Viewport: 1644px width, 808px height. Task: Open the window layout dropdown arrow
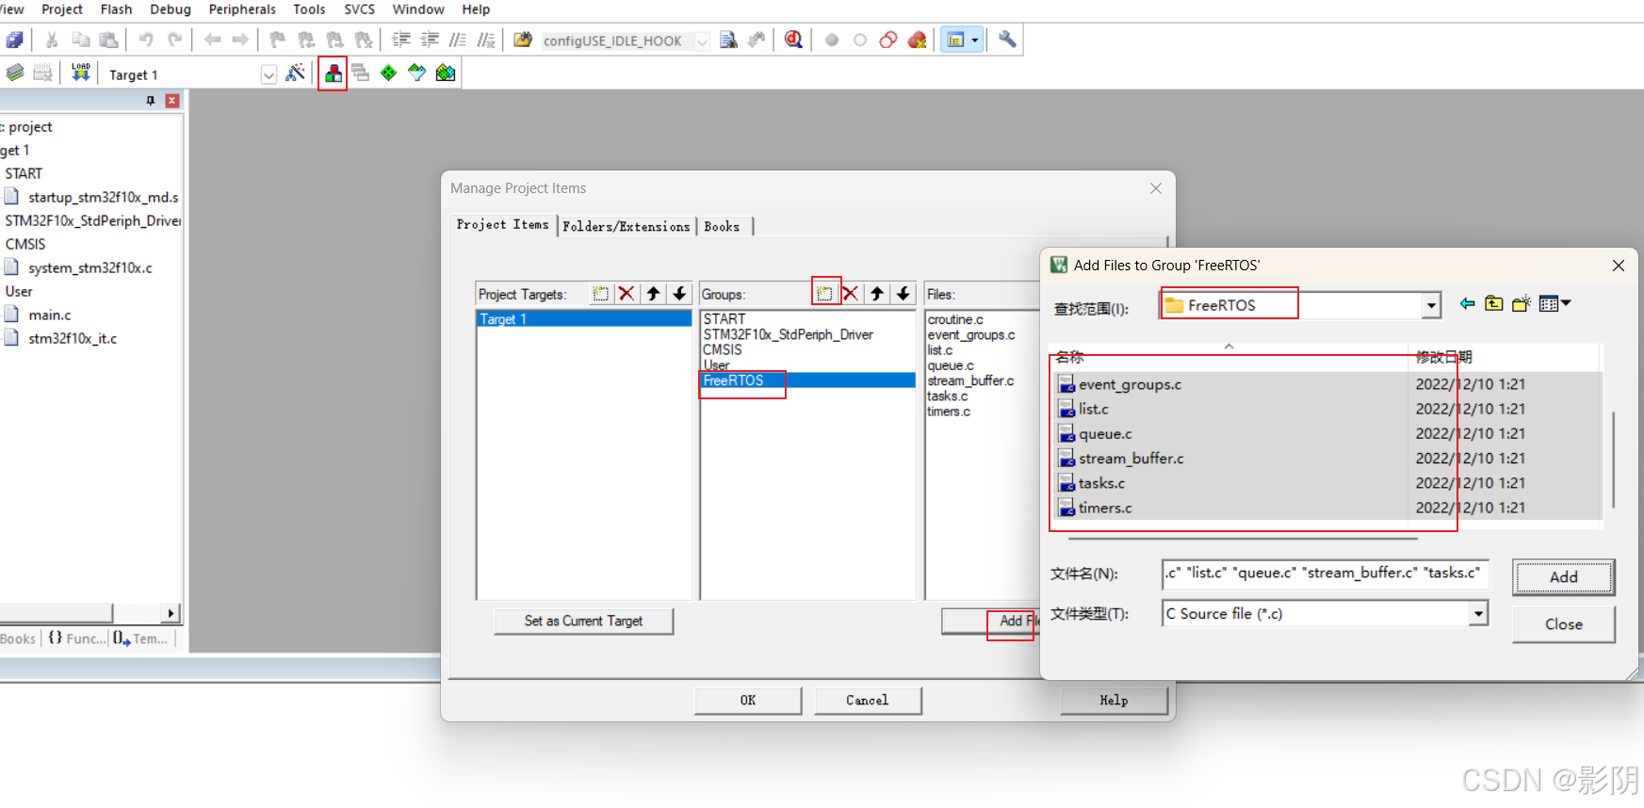pyautogui.click(x=975, y=40)
